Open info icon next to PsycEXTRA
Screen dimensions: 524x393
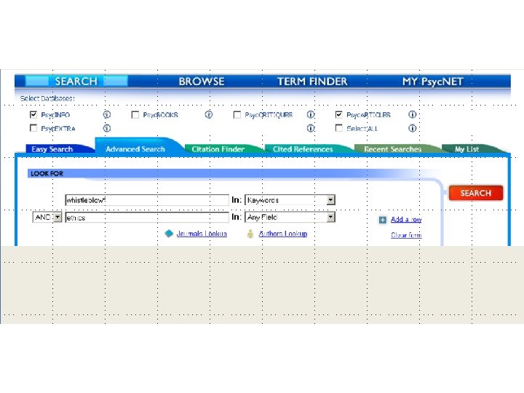coord(106,128)
